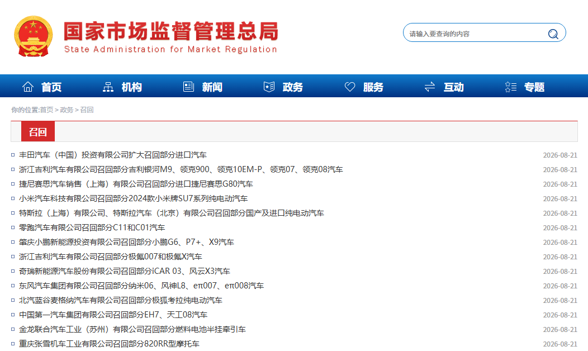Open the 极氪007和极氪X recall notice
Screen dimensions: 588x351
(x=110, y=257)
